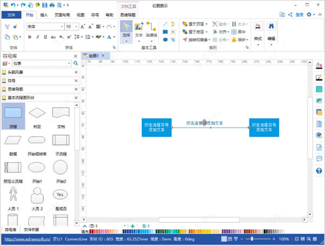The width and height of the screenshot is (325, 246).
Task: Open the edrawsoft.cn website link
Action: [28, 239]
